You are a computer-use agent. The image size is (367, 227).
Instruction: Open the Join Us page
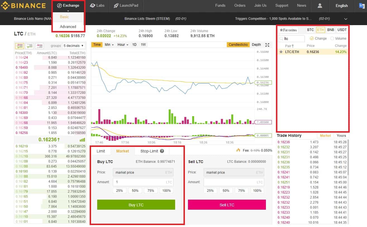(260, 6)
